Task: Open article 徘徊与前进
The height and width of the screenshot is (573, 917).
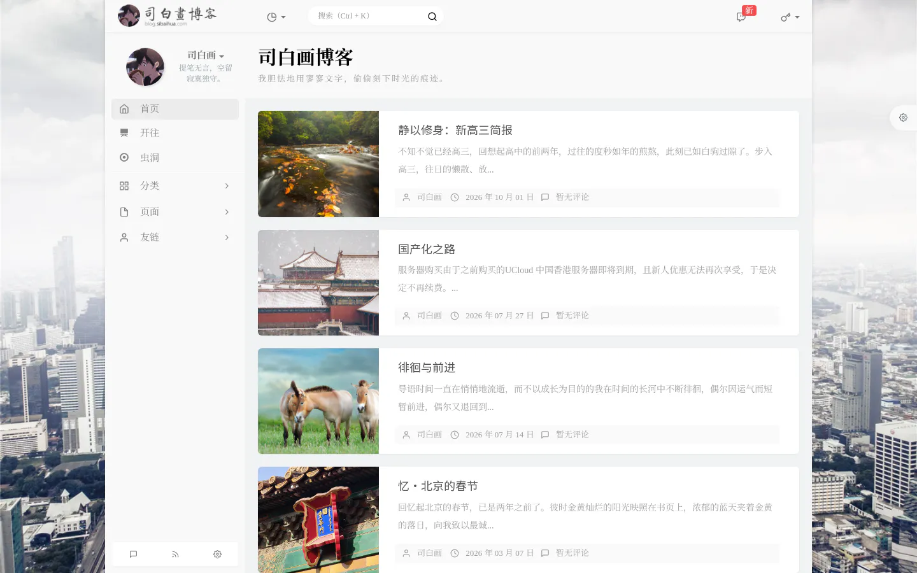Action: [x=427, y=368]
